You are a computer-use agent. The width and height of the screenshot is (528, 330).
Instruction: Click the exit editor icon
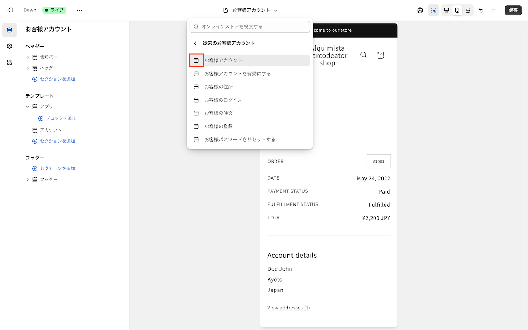pos(10,10)
